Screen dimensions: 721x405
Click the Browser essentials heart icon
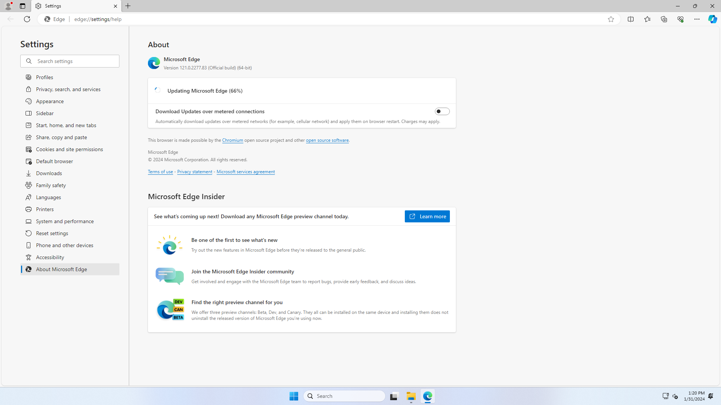680,19
